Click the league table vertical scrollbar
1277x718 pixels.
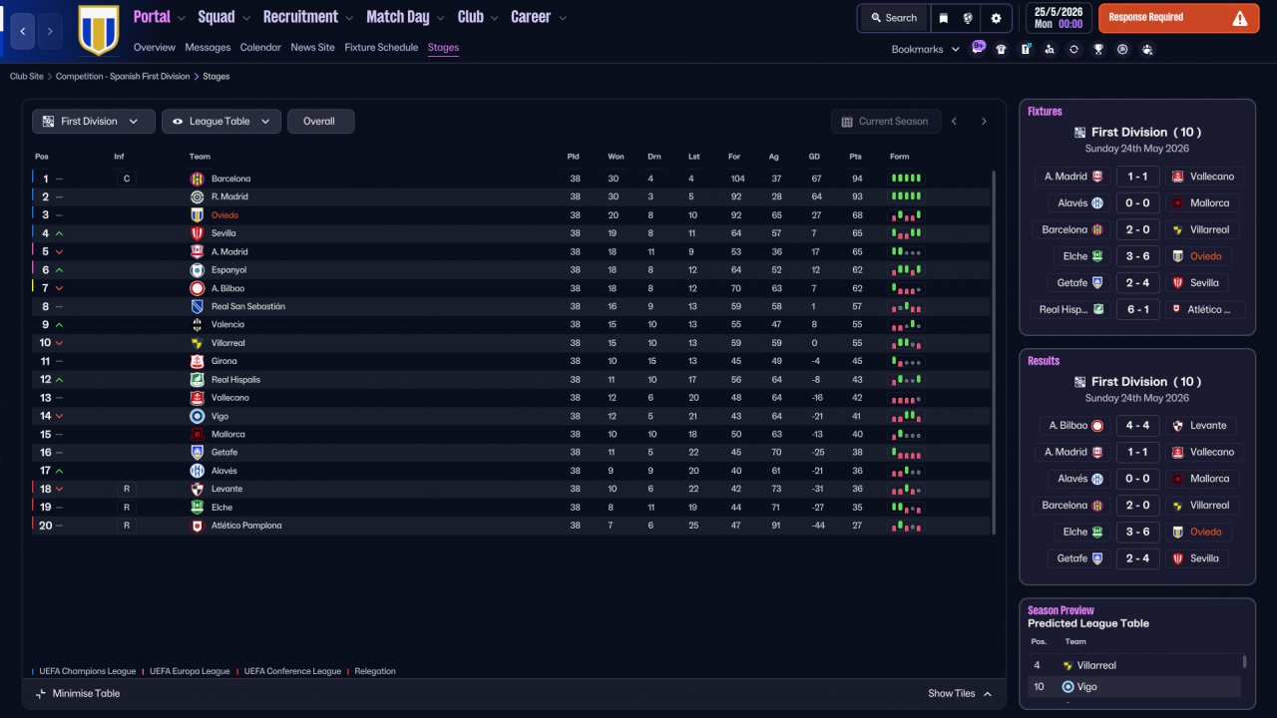coord(994,352)
